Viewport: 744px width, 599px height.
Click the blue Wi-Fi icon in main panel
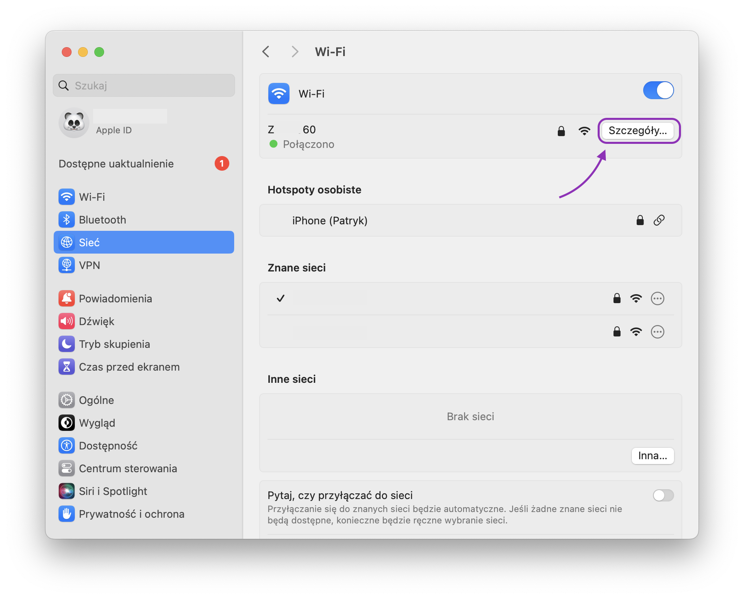point(279,93)
